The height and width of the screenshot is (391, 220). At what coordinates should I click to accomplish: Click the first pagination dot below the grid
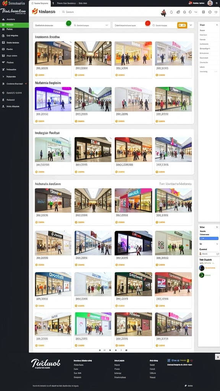point(100,350)
